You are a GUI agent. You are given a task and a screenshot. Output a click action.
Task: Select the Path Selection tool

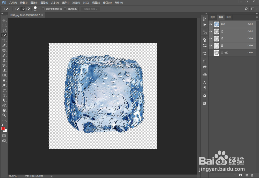pyautogui.click(x=4, y=100)
